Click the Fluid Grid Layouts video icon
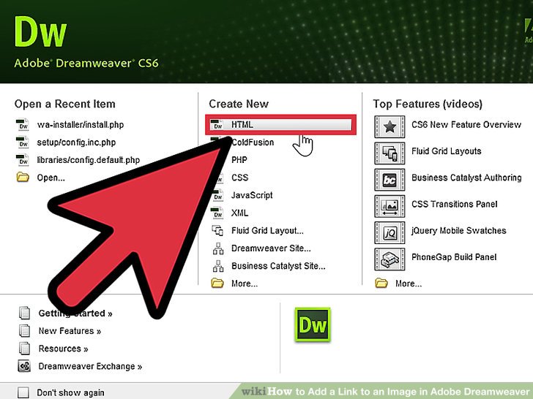Viewport: 533px width, 399px height. coord(389,152)
